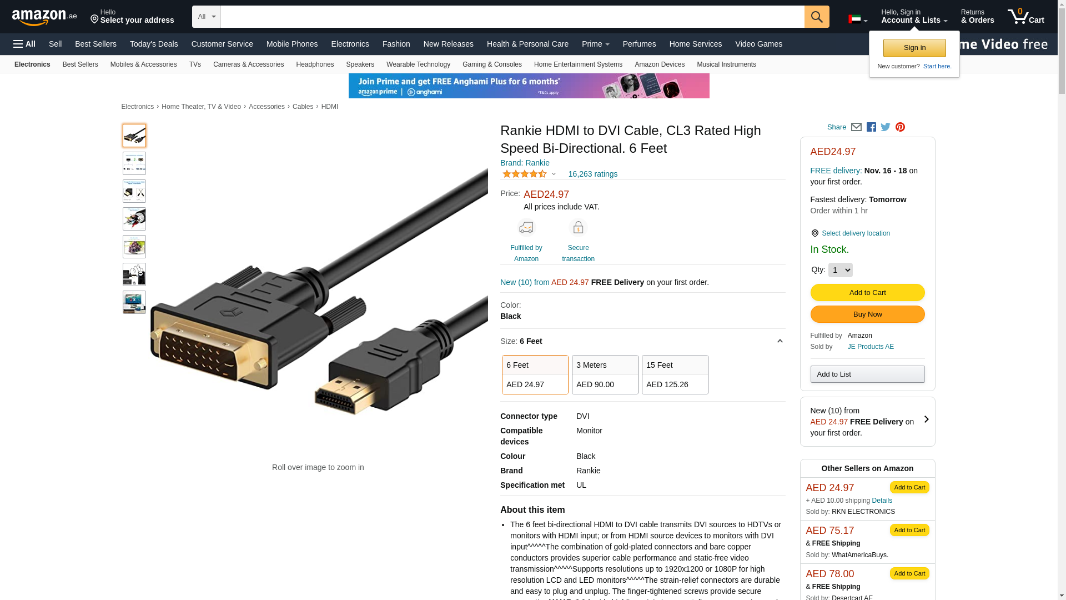Click the search magnifier button
This screenshot has height=600, width=1066.
(x=817, y=17)
